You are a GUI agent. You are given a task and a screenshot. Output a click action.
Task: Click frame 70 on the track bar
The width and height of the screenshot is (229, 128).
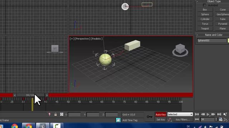(x=113, y=102)
